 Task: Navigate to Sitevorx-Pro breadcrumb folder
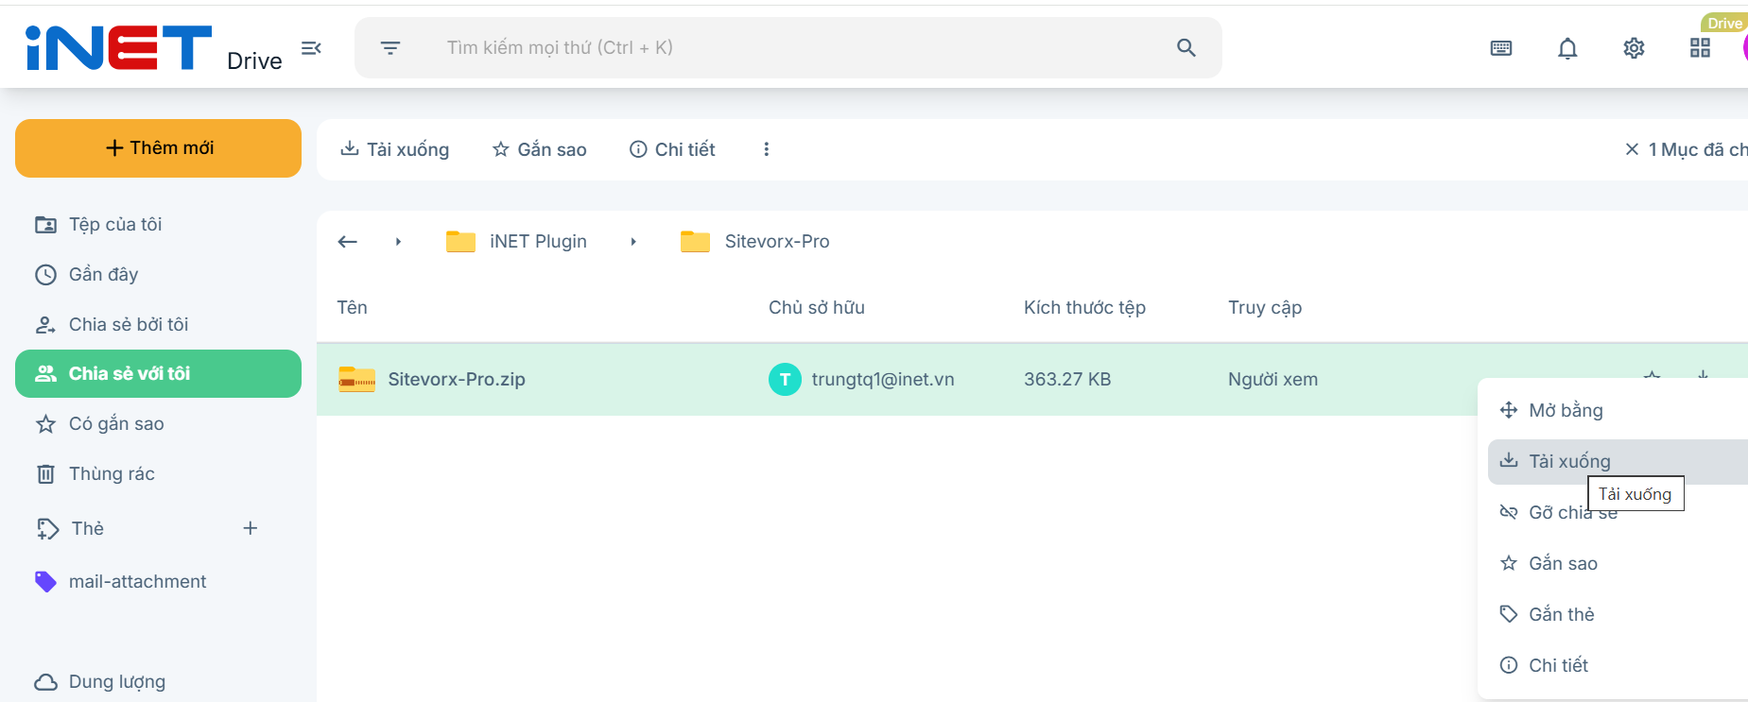tap(754, 242)
